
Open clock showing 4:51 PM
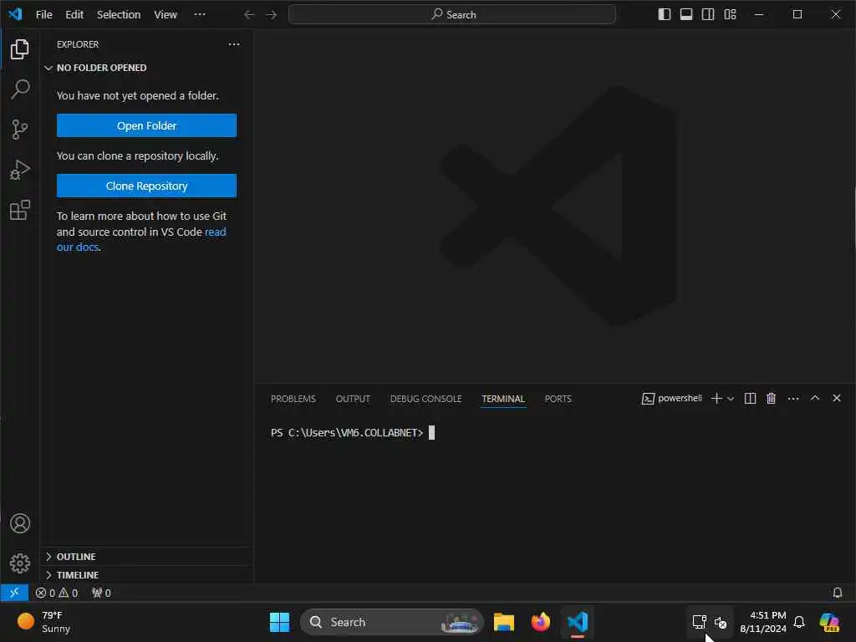point(763,622)
